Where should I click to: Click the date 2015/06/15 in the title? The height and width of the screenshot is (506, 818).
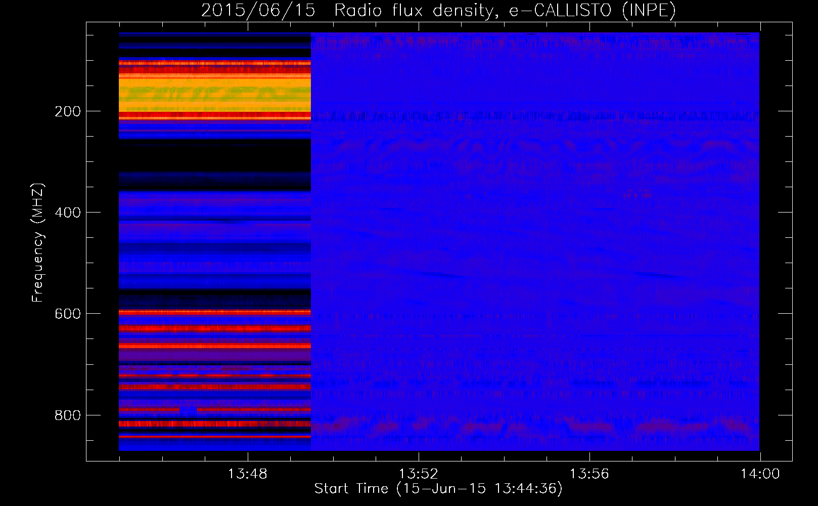pos(258,10)
